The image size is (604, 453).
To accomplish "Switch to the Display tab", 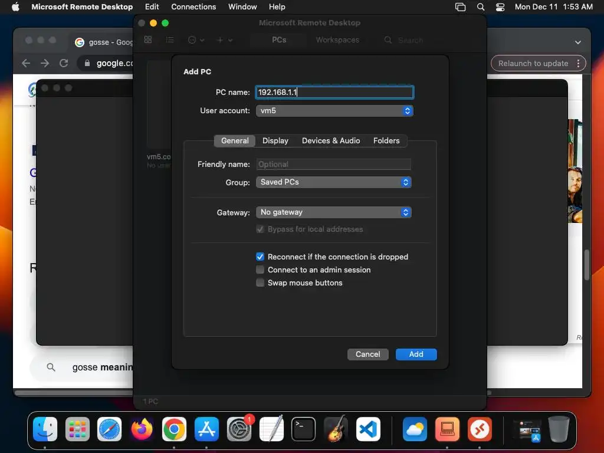I will tap(275, 140).
